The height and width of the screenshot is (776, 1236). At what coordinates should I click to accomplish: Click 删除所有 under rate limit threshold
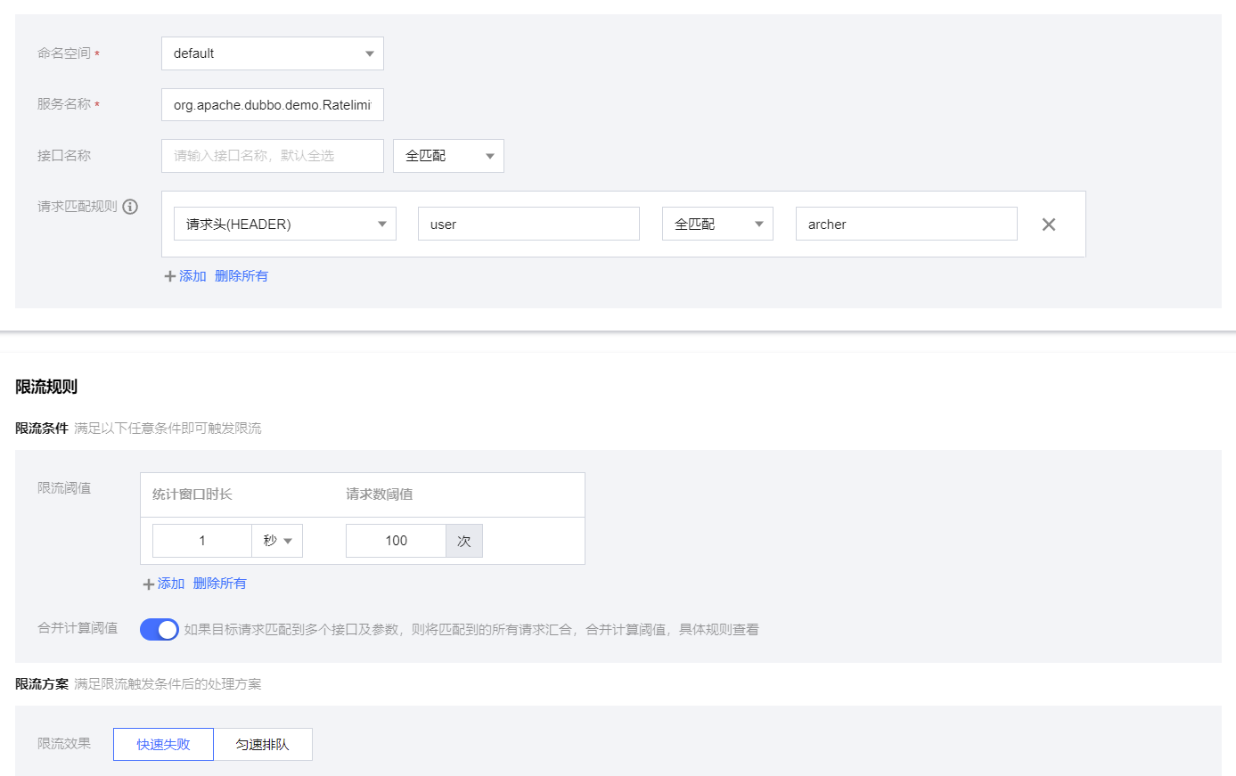point(220,584)
